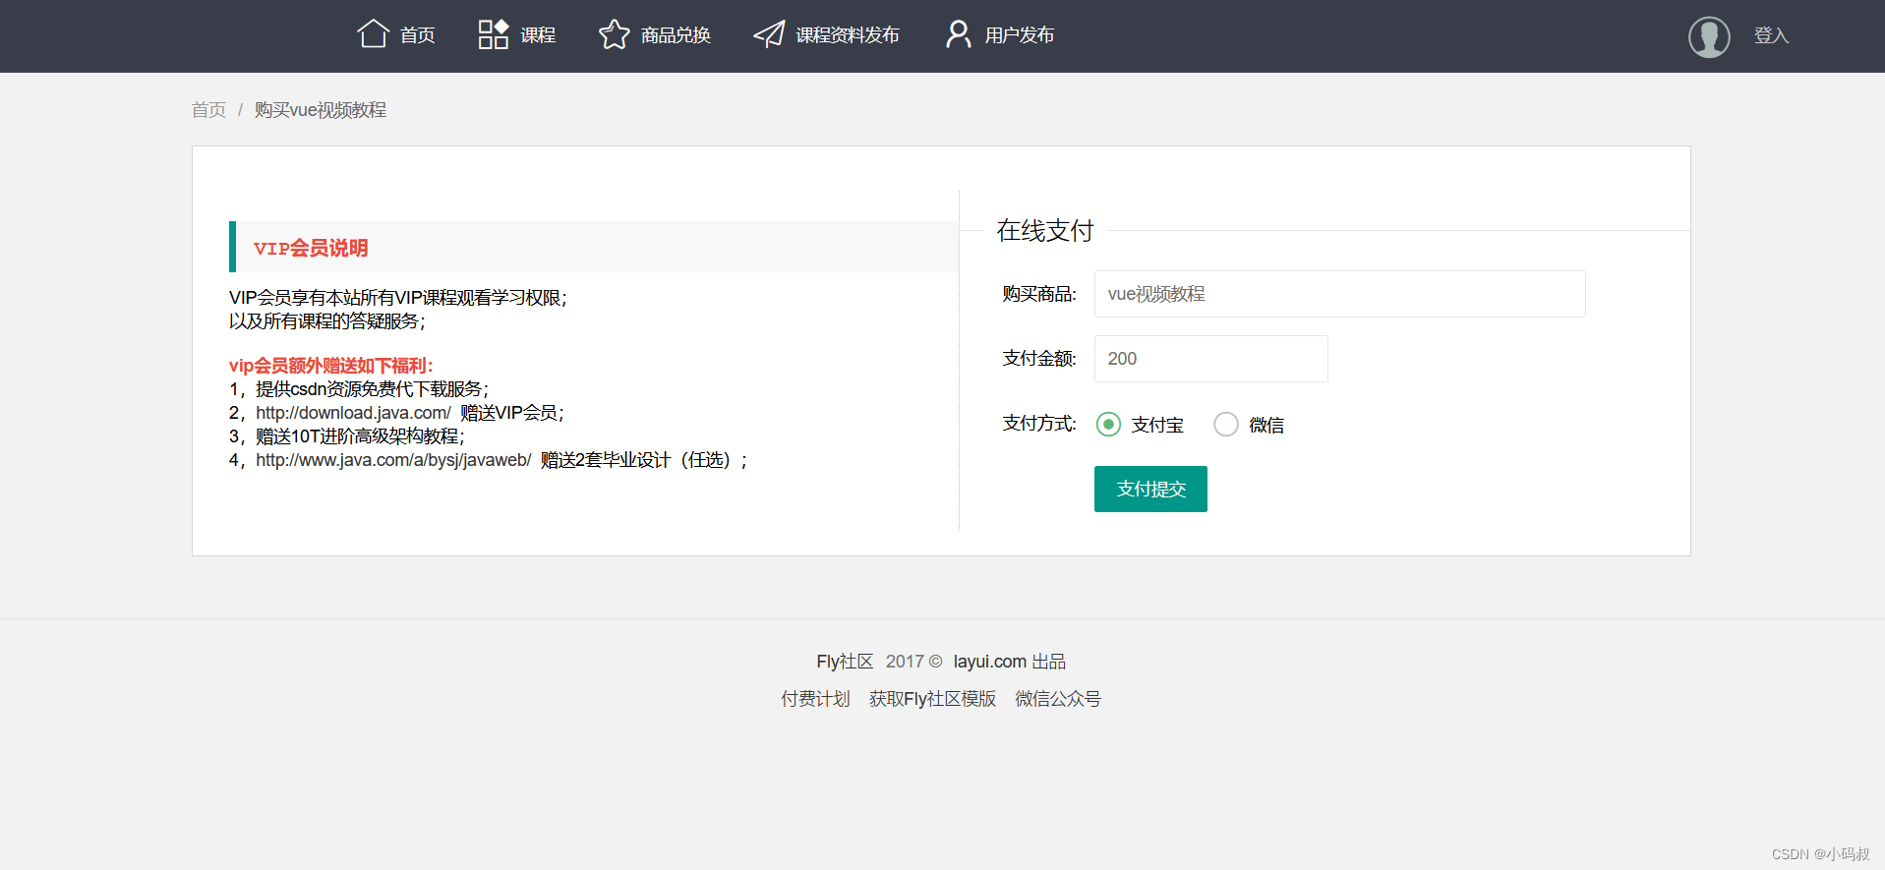Click the http://download.java.com/ link text
Viewport: 1885px width, 870px height.
353,413
